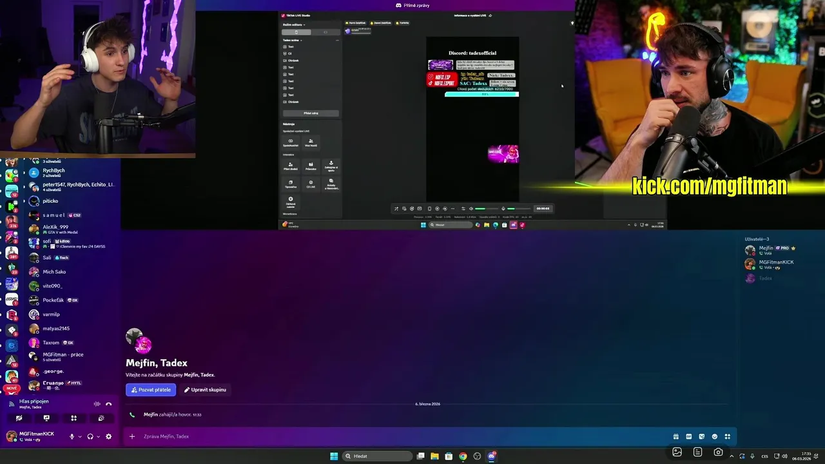Click the Hlas připojen status text
825x464 pixels.
pos(34,401)
